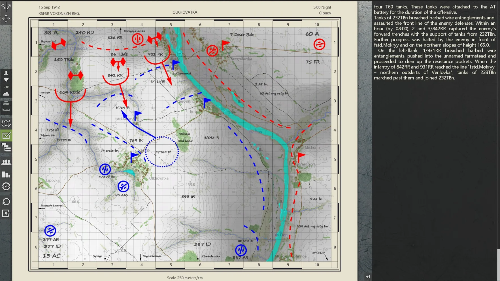Click the circular arrow restart icon
Viewport: 500px width, 281px height.
click(6, 202)
